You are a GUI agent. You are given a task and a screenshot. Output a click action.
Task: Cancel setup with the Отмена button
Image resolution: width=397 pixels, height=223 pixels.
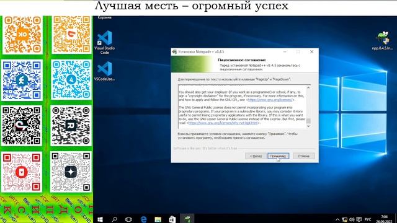pyautogui.click(x=303, y=156)
